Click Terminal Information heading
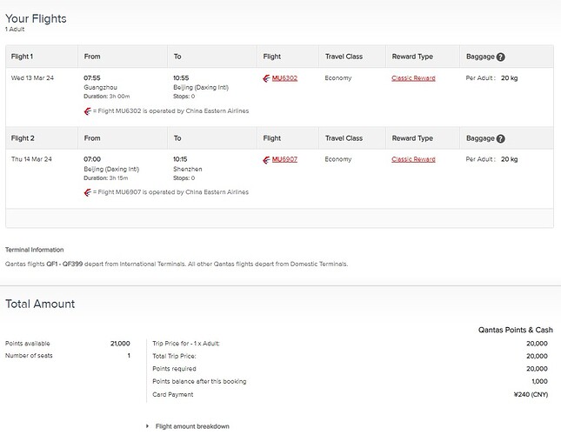 click(x=34, y=250)
